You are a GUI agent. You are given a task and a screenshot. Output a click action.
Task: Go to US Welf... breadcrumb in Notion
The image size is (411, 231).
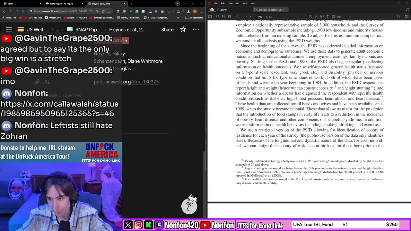32,30
